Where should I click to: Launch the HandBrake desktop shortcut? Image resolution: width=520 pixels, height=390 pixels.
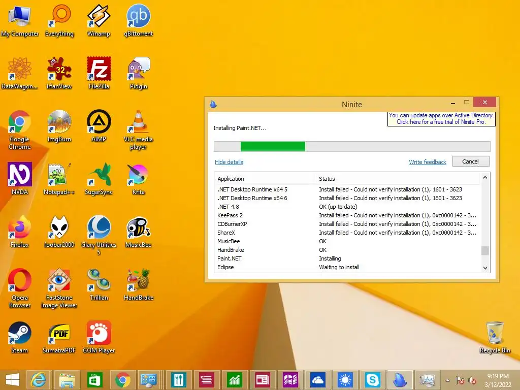138,284
